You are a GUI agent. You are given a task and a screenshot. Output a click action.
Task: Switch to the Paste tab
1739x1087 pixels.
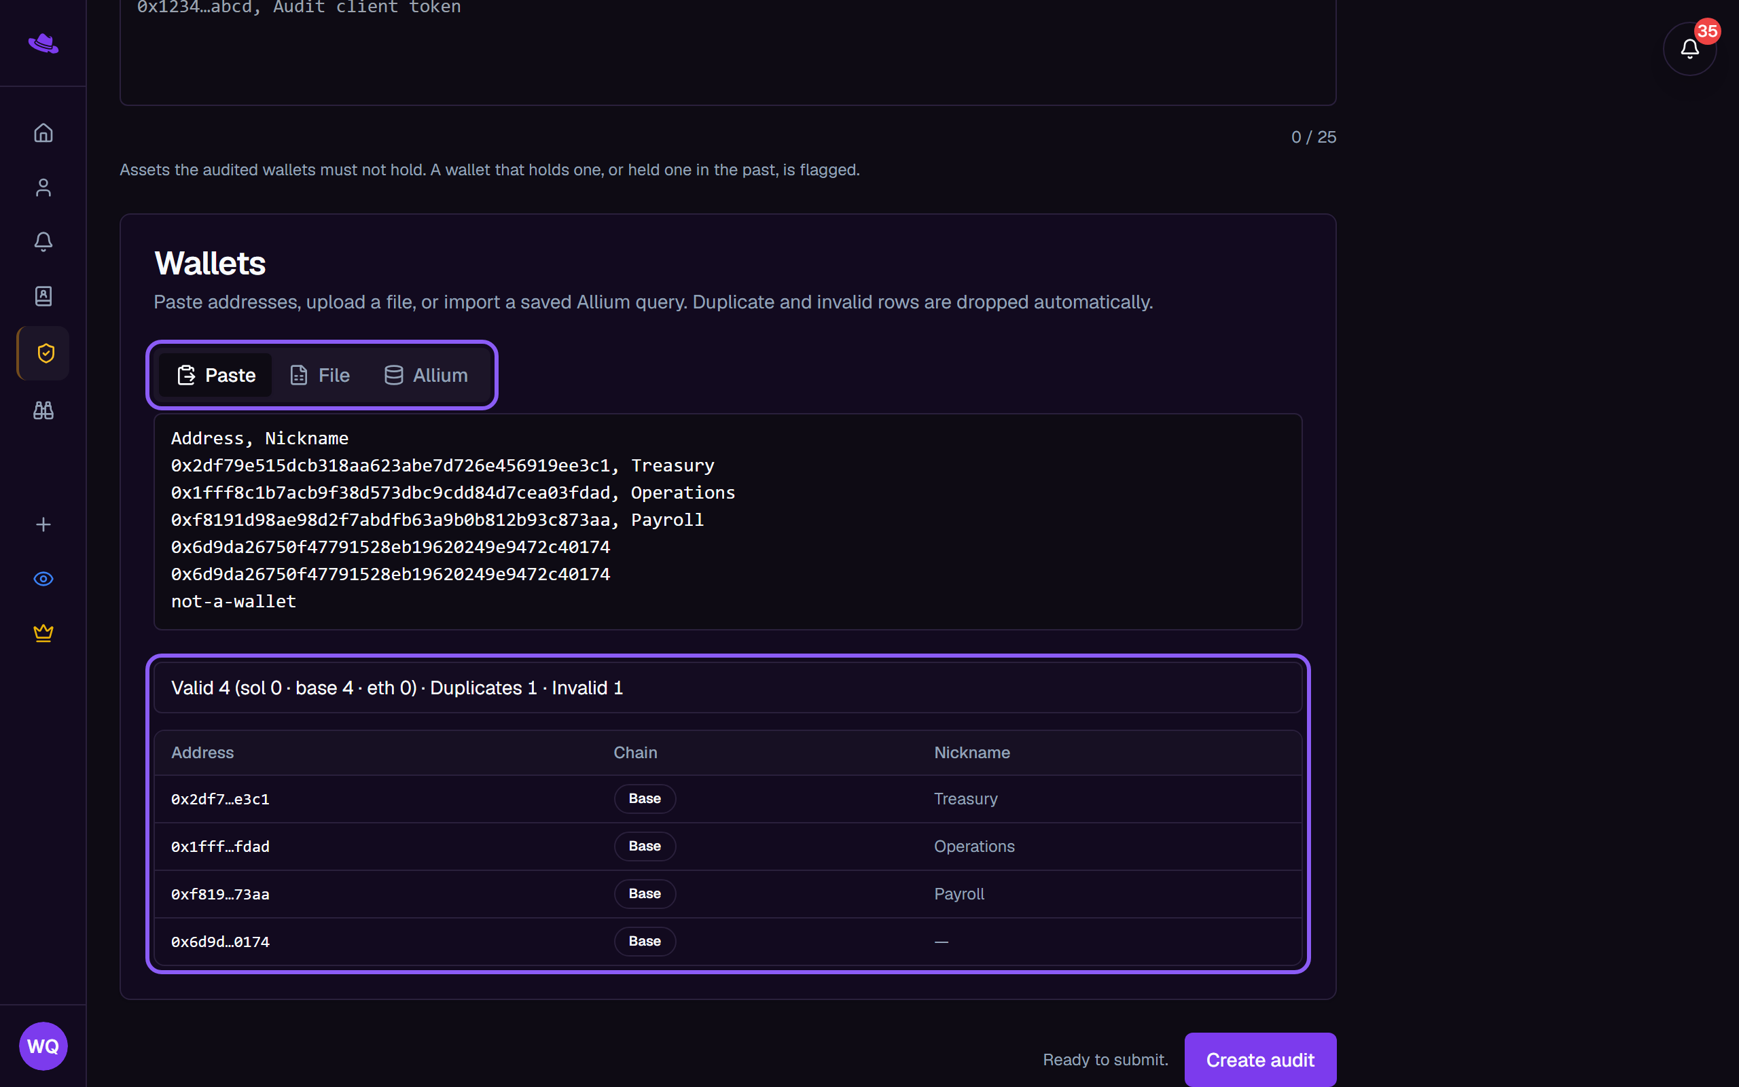[215, 375]
